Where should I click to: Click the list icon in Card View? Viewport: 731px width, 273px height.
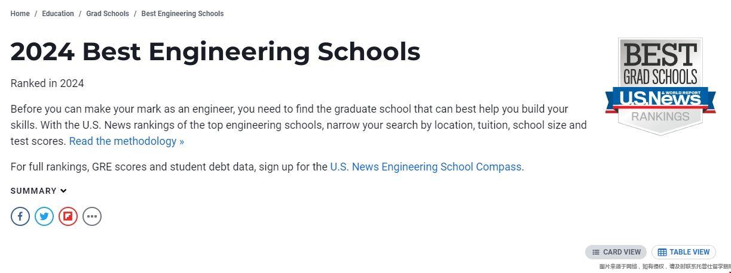tap(596, 252)
